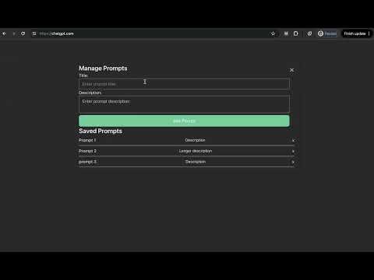
Task: Open the Paused profile button
Action: click(327, 33)
